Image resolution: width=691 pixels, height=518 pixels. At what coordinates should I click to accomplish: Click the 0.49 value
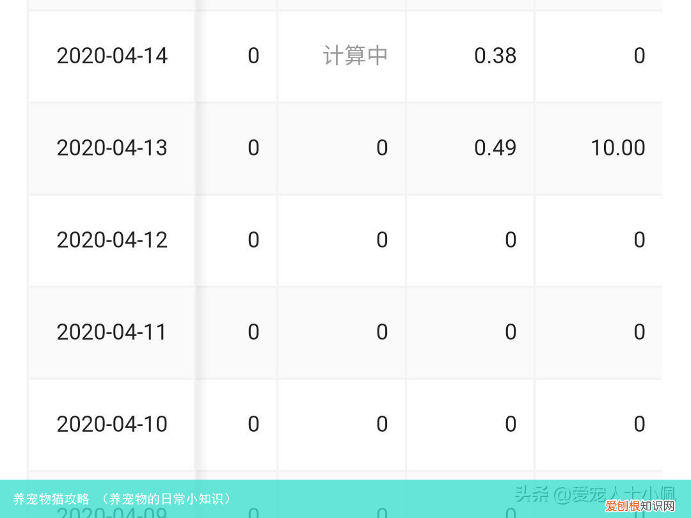(x=495, y=148)
